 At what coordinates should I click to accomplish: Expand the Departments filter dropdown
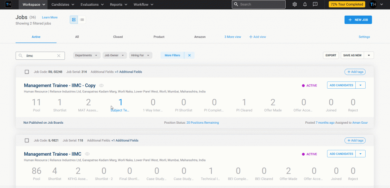click(x=86, y=55)
